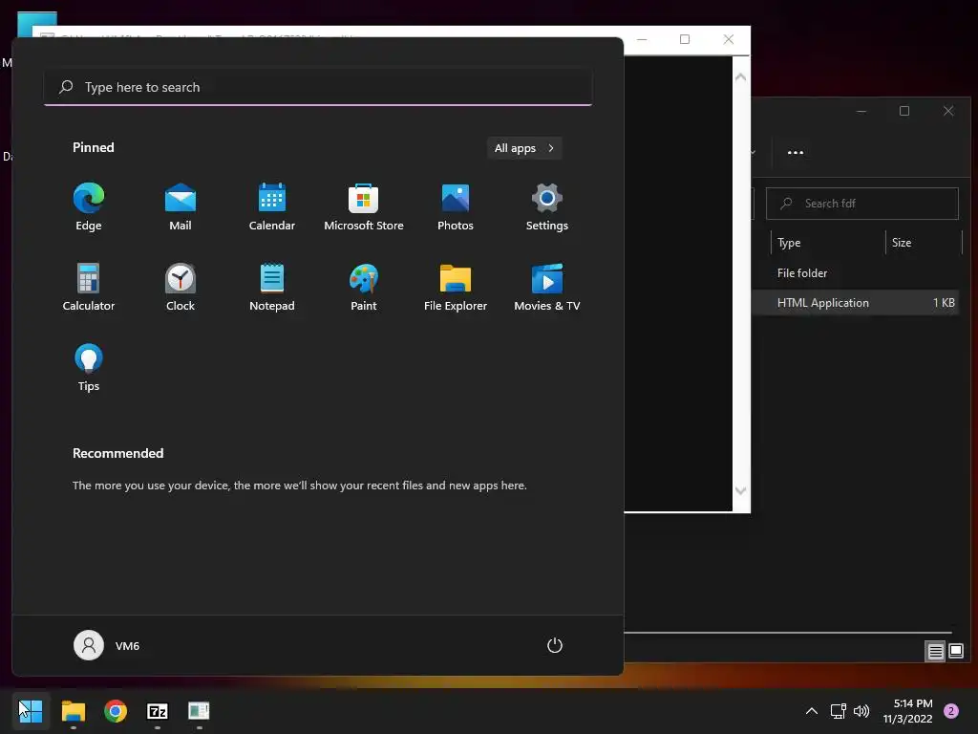Image resolution: width=978 pixels, height=734 pixels.
Task: Open Google Chrome on taskbar
Action: coord(116,711)
